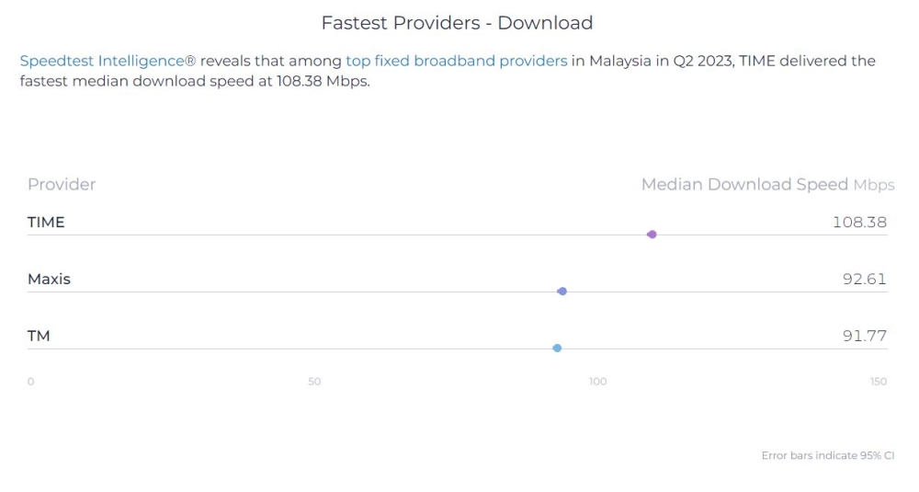Select the TIME provider label
919x492 pixels.
tap(46, 222)
